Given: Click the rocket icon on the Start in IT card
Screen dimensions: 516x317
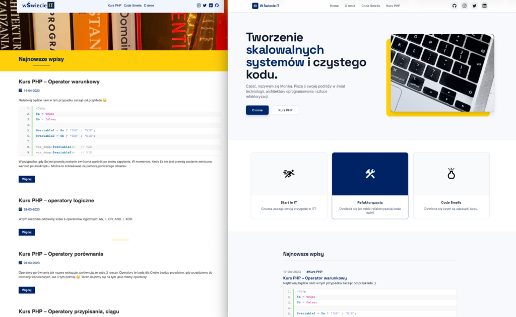Looking at the screenshot, I should [288, 173].
